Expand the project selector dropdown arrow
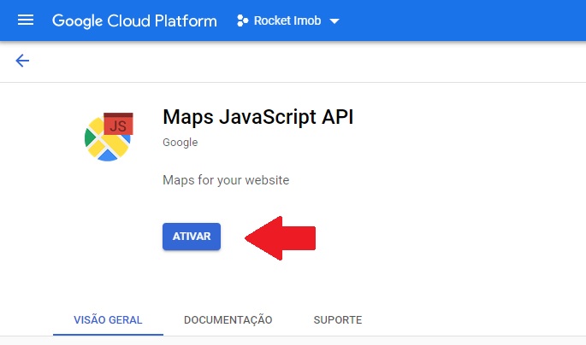The height and width of the screenshot is (345, 586). pos(334,21)
